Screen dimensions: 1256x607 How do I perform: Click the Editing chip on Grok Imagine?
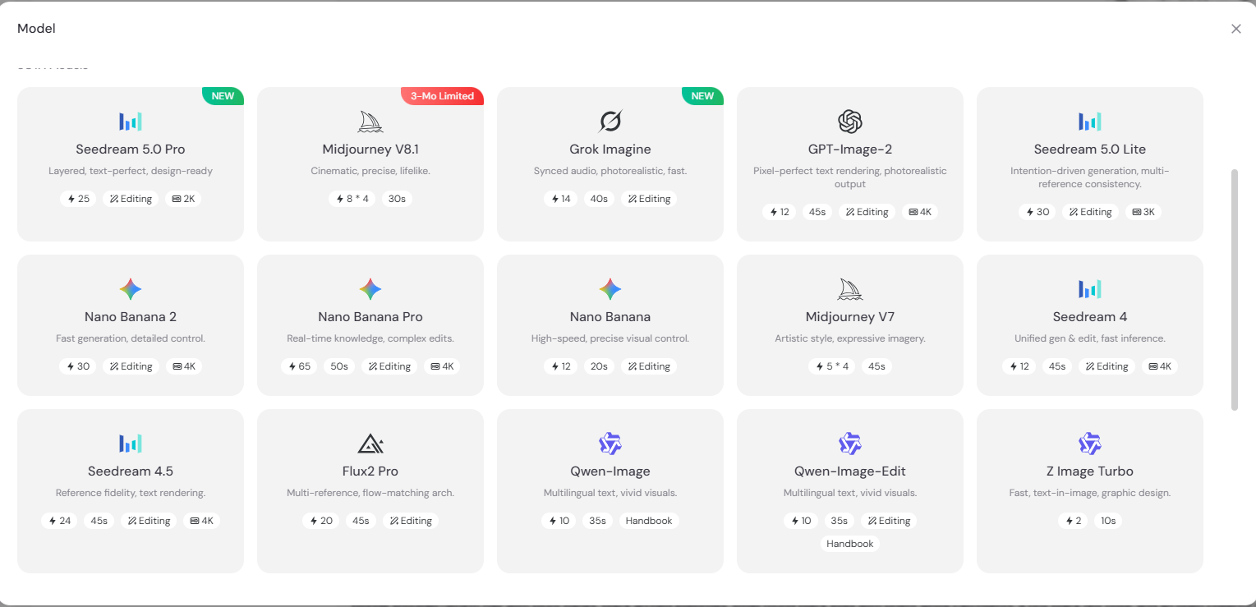point(649,199)
